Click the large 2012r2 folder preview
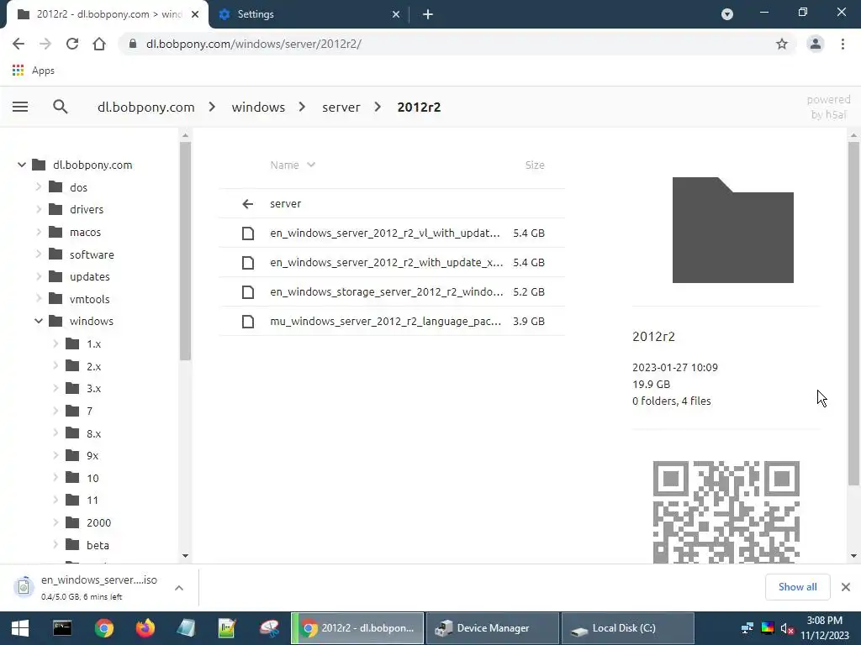 click(732, 230)
